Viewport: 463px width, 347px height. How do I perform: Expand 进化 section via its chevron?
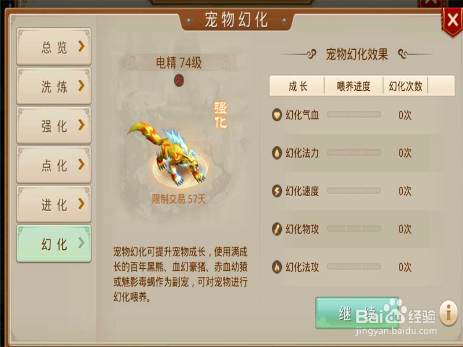pyautogui.click(x=82, y=204)
